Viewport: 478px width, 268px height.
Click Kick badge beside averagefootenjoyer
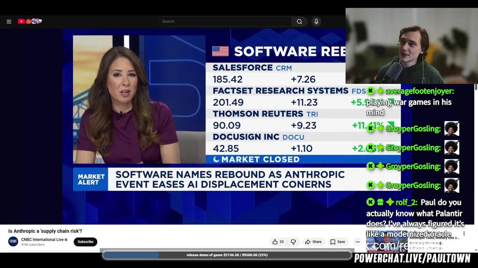point(370,91)
